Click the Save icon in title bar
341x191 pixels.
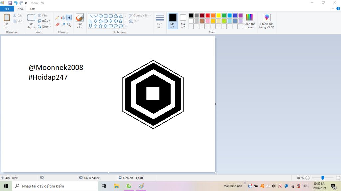click(10, 3)
